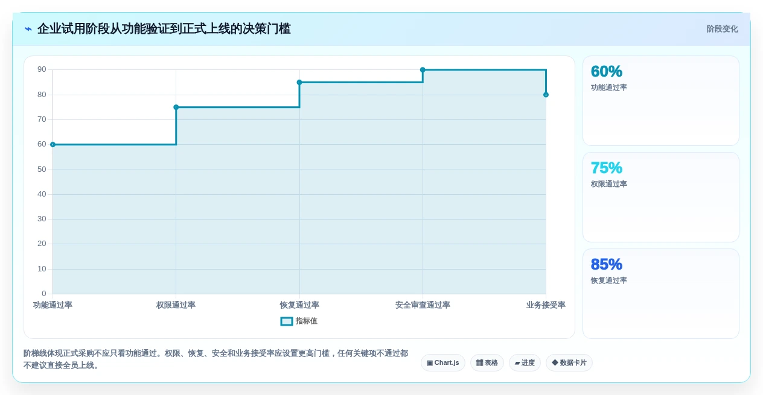Click the 指标值 legend color box
This screenshot has width=763, height=395.
click(x=287, y=321)
